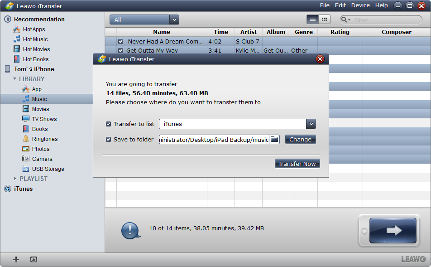Open Hot Movies filmstrip icon
Viewport: 431px width, 267px height.
click(x=17, y=49)
